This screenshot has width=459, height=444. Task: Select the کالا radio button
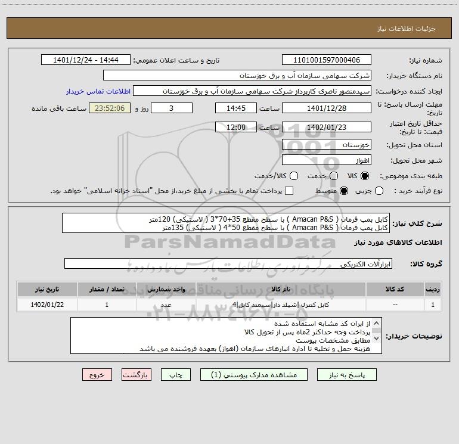coord(365,176)
